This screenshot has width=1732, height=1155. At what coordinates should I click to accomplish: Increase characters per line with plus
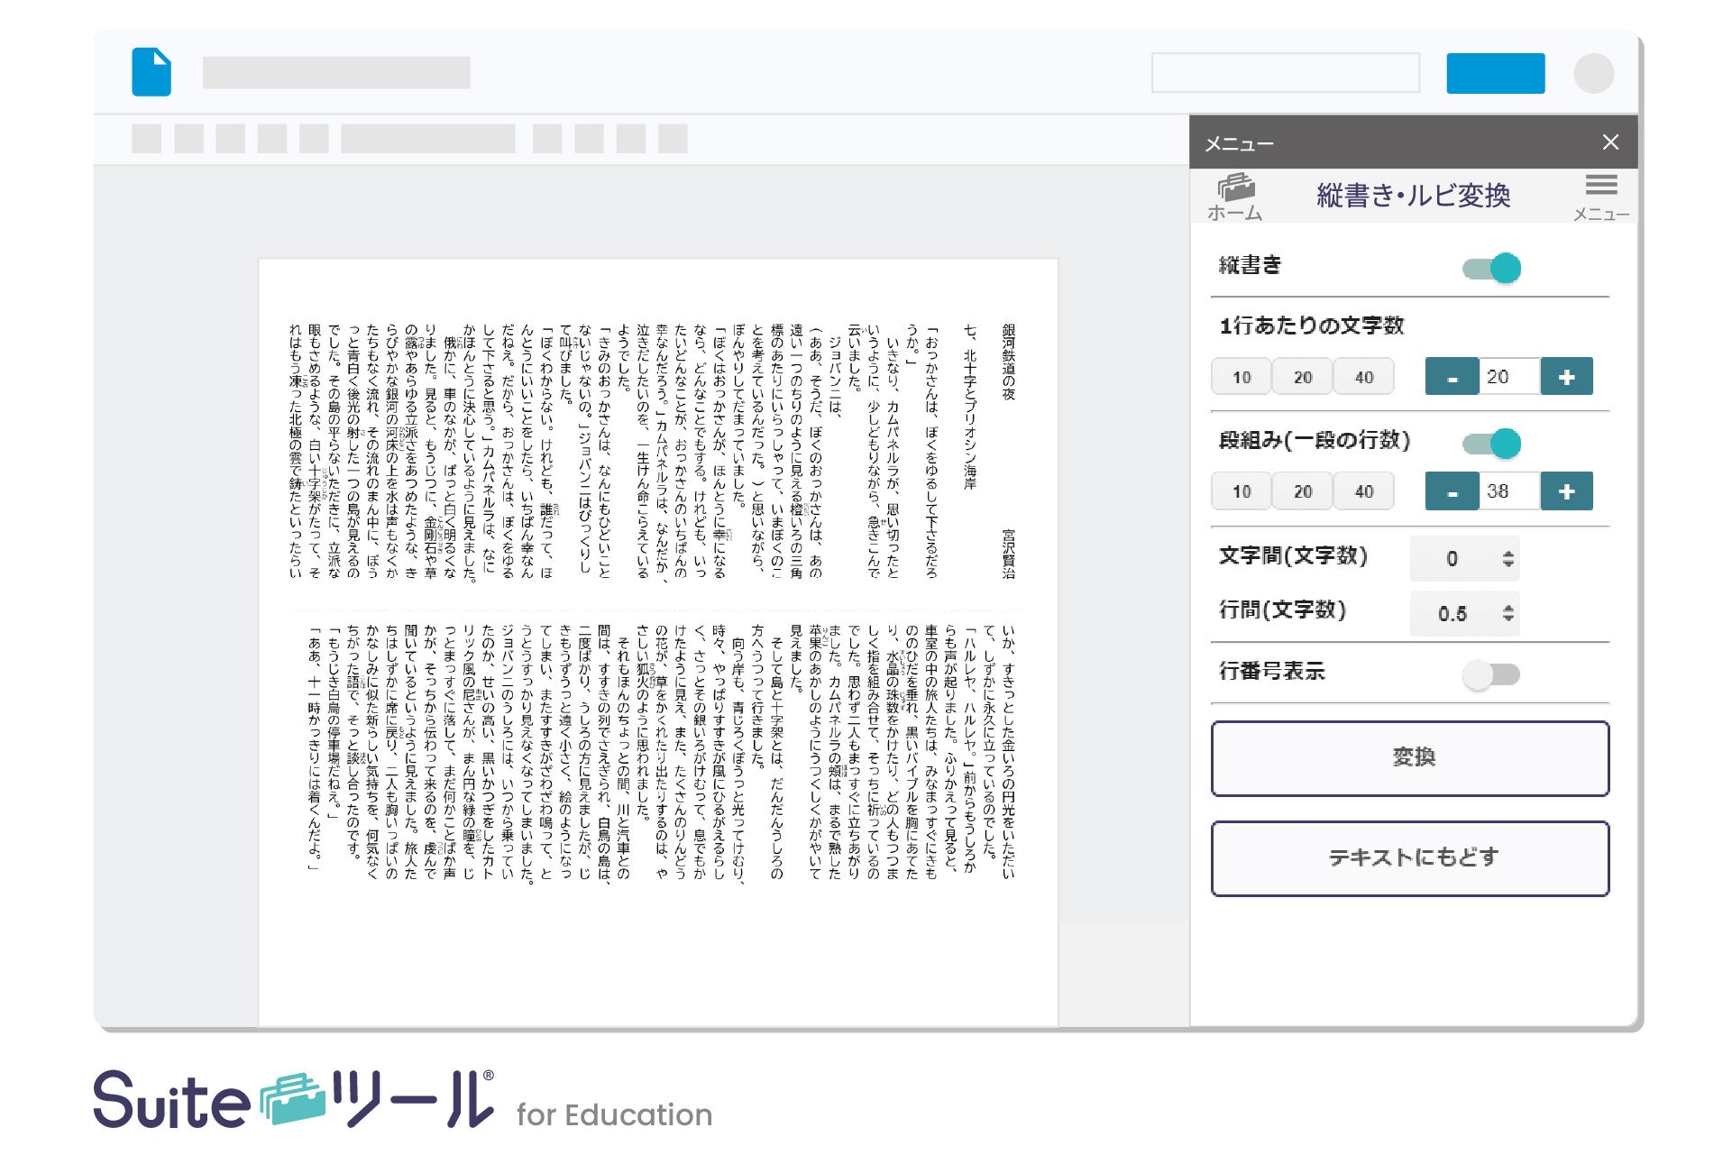click(1566, 377)
